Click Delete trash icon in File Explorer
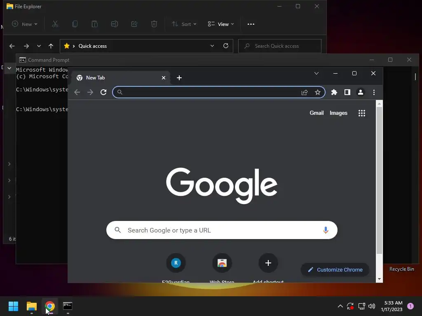The height and width of the screenshot is (316, 422). pos(154,24)
